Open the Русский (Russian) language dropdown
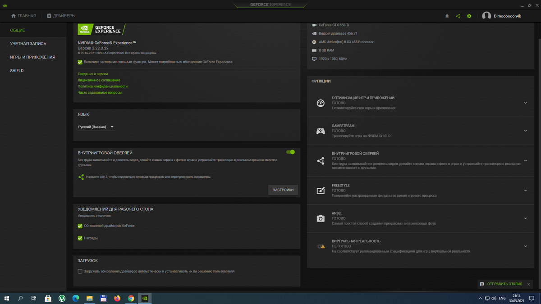 (96, 127)
